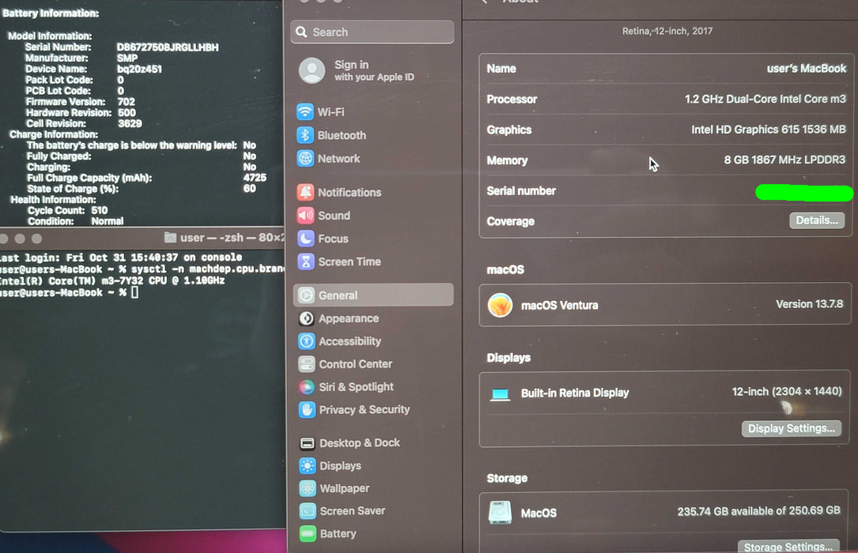Click 8 GB 1867 MHz LPDDR3 text
This screenshot has height=553, width=858.
(x=784, y=160)
